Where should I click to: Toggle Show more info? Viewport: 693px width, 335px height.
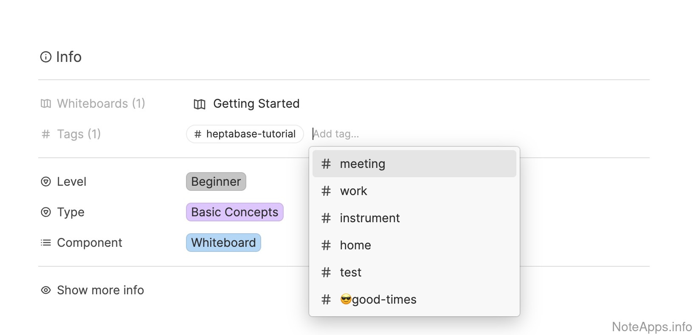point(100,290)
